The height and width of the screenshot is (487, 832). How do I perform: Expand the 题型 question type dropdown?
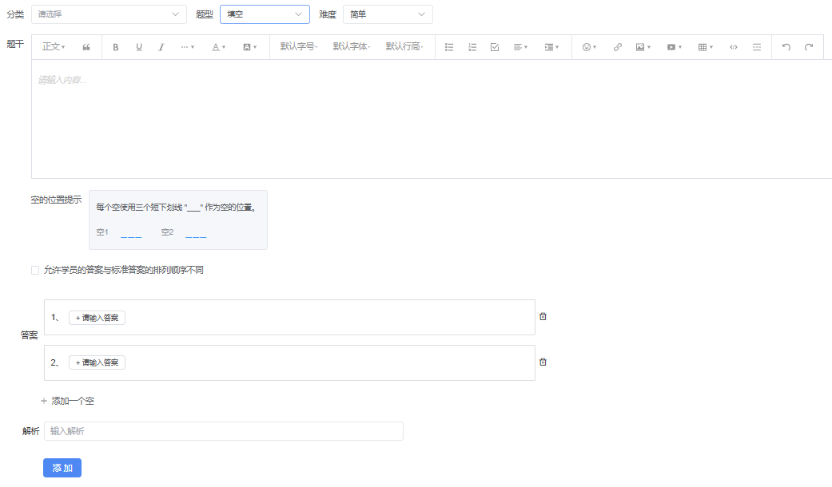265,14
